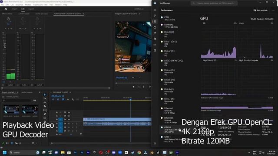Viewport: 278px width, 156px height.
Task: Open the 3D graph engine dropdown
Action: pyautogui.click(x=204, y=23)
